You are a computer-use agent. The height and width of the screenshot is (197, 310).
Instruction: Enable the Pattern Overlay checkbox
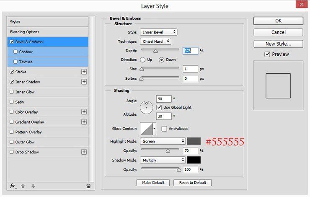coord(12,132)
